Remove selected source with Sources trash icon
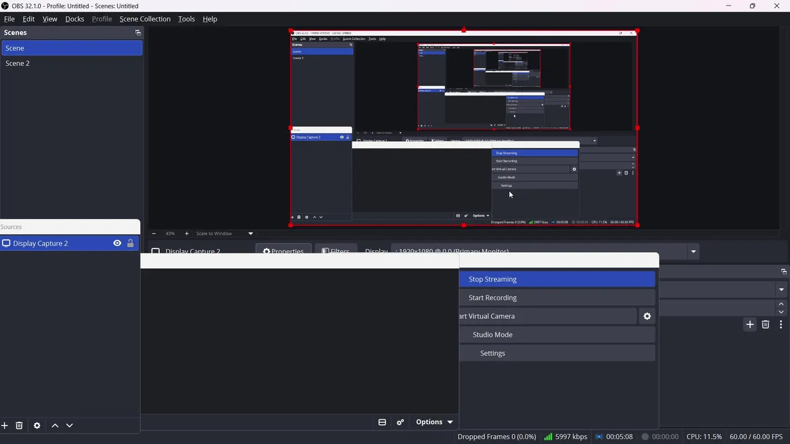This screenshot has width=790, height=444. (19, 425)
